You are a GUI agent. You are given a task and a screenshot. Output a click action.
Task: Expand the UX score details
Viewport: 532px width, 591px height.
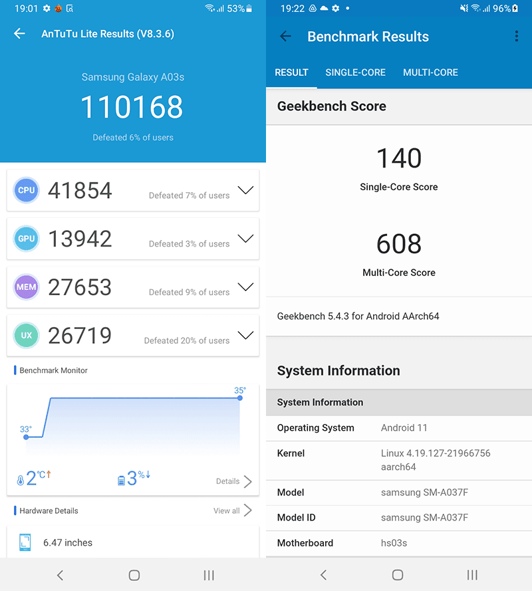pyautogui.click(x=245, y=335)
